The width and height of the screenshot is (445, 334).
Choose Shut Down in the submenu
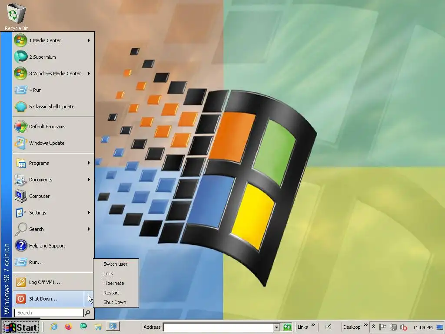(x=116, y=302)
